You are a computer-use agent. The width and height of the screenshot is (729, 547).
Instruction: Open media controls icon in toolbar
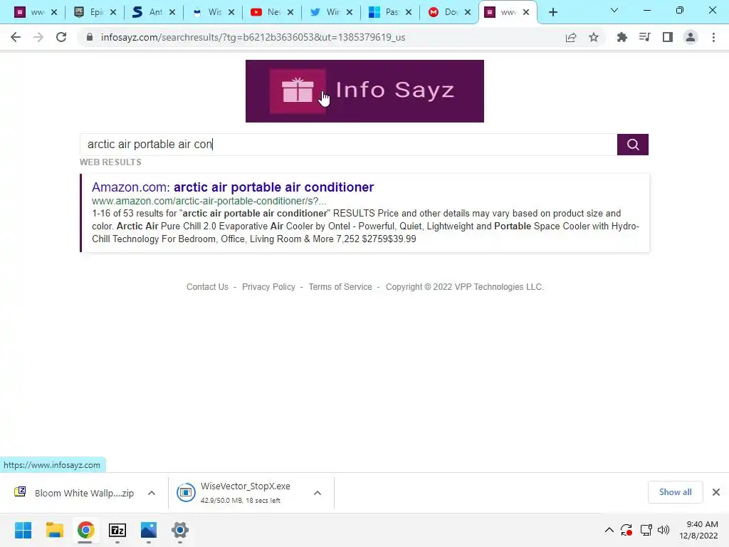(644, 37)
